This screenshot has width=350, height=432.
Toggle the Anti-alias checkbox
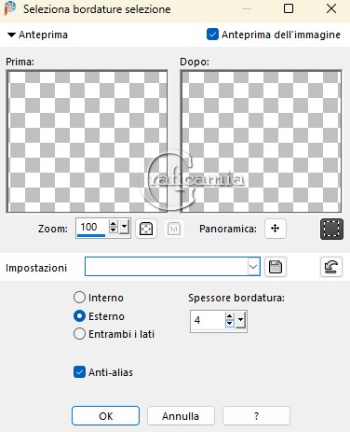pos(79,372)
